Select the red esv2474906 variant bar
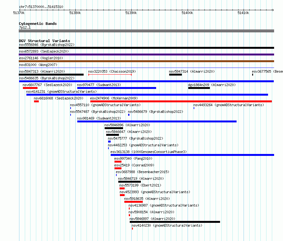Viewport: 283px width, 241px height. 181,101
